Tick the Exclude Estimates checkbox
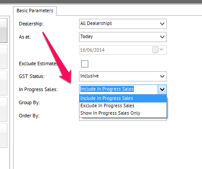Screen dimensions: 202x169 click(85, 64)
